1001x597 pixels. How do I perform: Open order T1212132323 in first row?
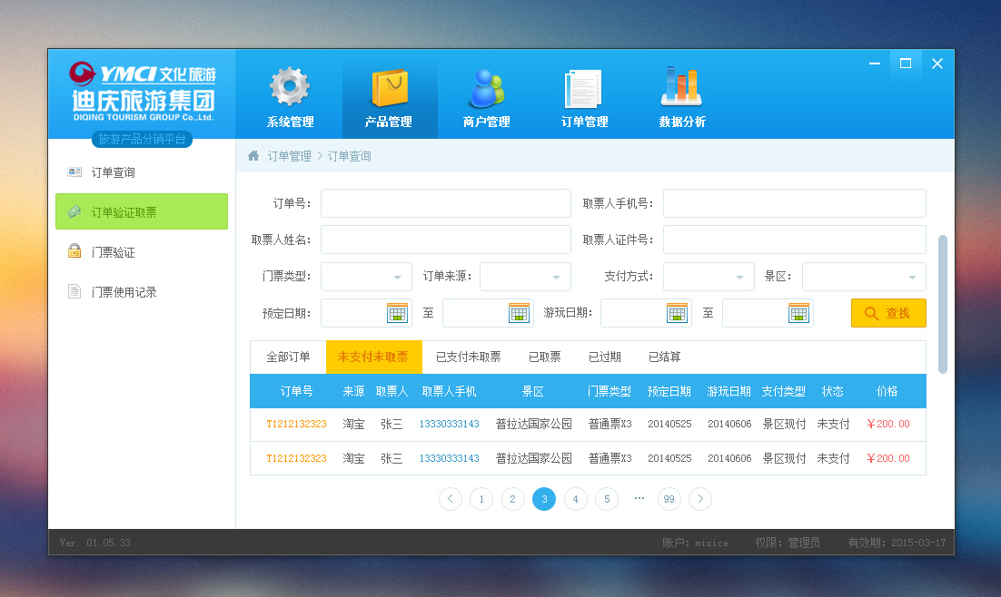pos(296,424)
